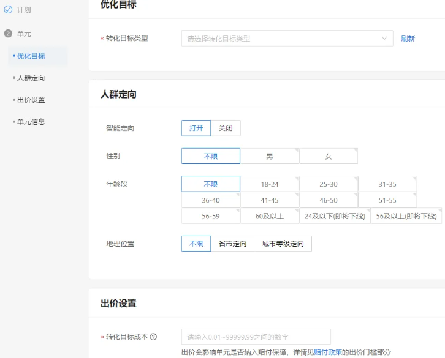
Task: Select the 46-50 age range
Action: 329,200
